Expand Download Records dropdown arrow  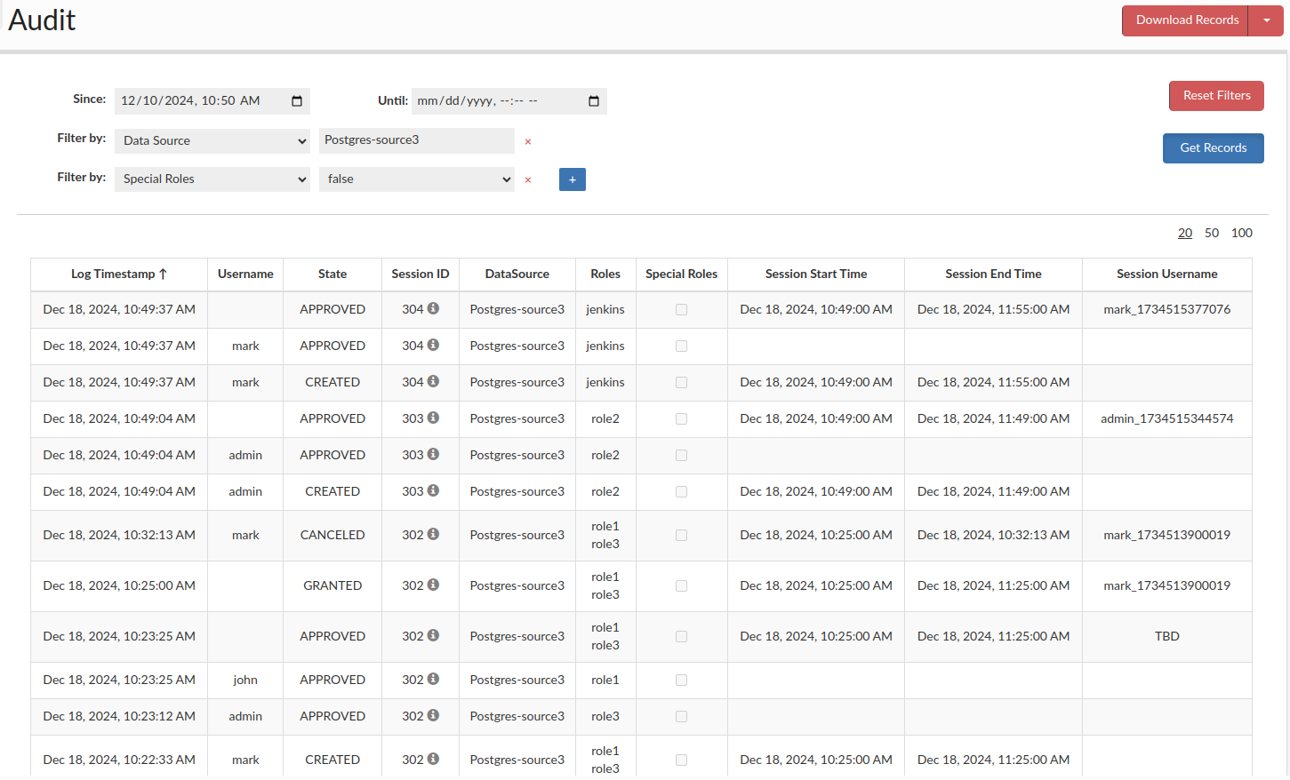pyautogui.click(x=1266, y=20)
